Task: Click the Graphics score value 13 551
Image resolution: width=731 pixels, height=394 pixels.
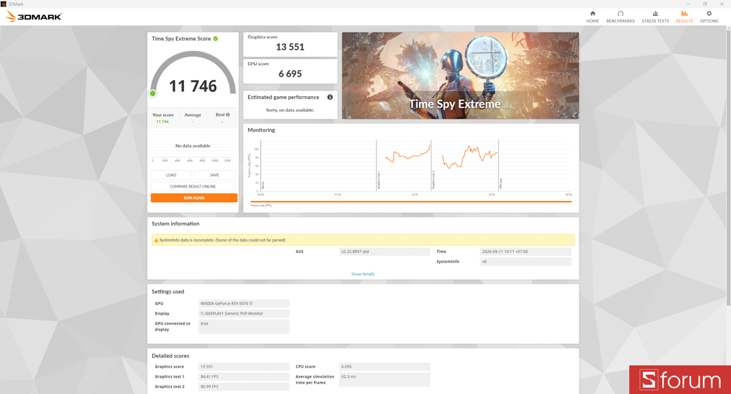Action: click(290, 47)
